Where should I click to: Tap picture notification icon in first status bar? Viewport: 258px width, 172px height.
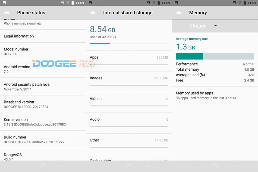pyautogui.click(x=4, y=3)
